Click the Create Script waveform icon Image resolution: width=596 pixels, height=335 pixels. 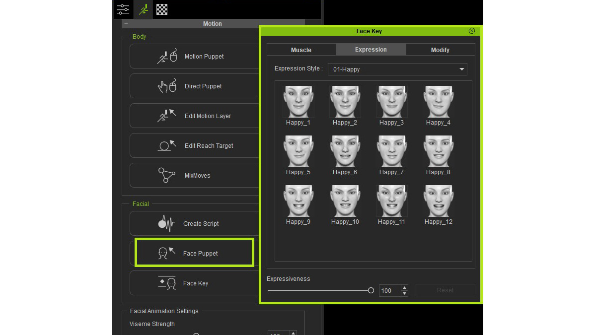167,223
